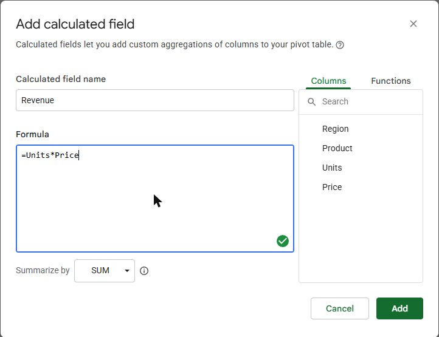Insert the Region column
439x337 pixels.
coord(335,129)
